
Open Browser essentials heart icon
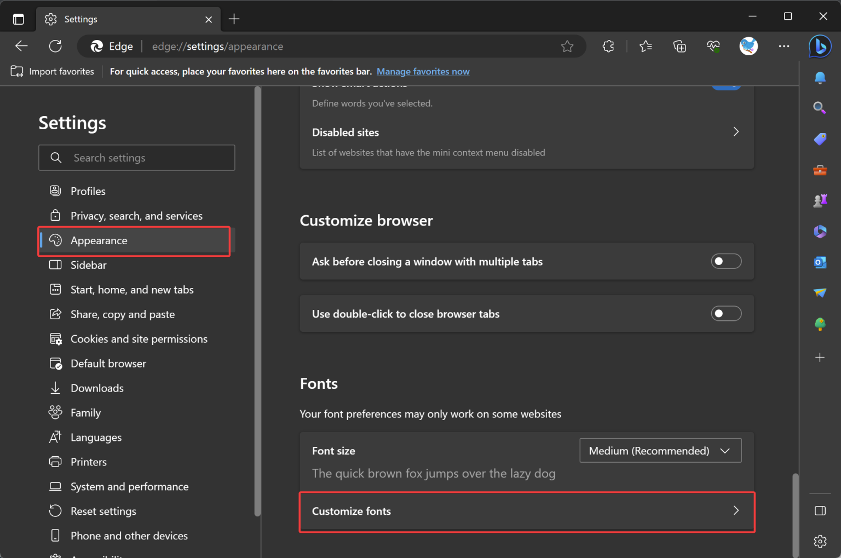tap(713, 46)
